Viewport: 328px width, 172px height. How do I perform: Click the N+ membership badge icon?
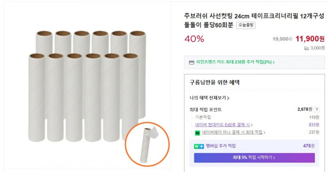coord(199,146)
